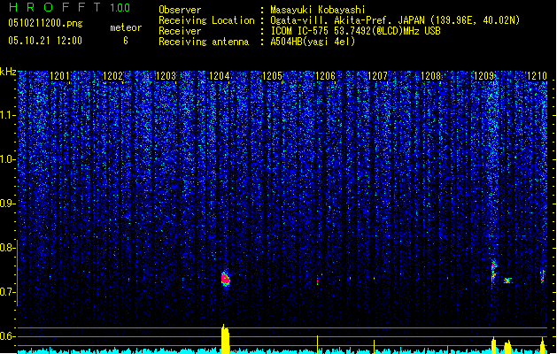
Task: Click the A504HB(yagi 4el) antenna text
Action: [313, 42]
